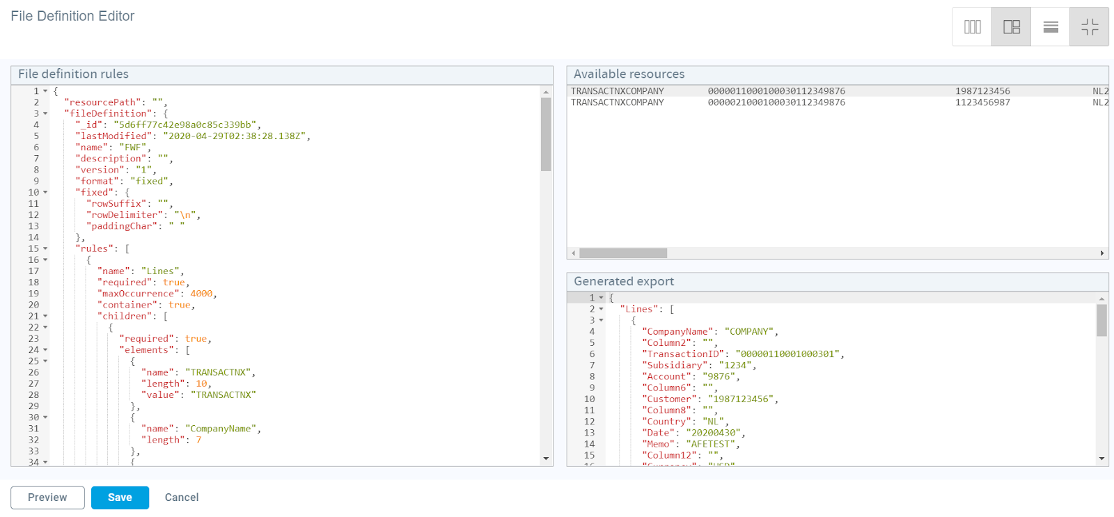Switch to three-column layout view
This screenshot has width=1114, height=517.
972,26
